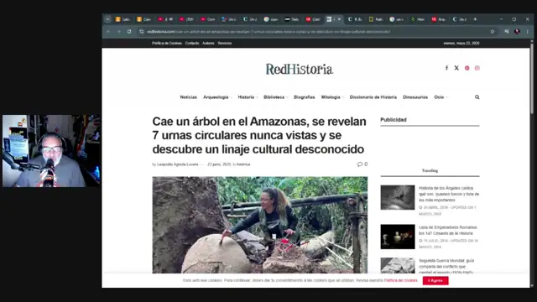
Task: Click the RedHistoria logo
Action: 300,69
